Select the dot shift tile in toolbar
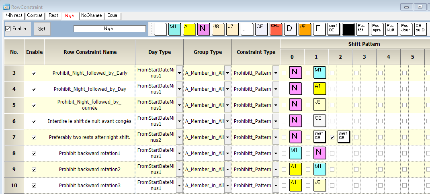The image size is (430, 194). [247, 29]
